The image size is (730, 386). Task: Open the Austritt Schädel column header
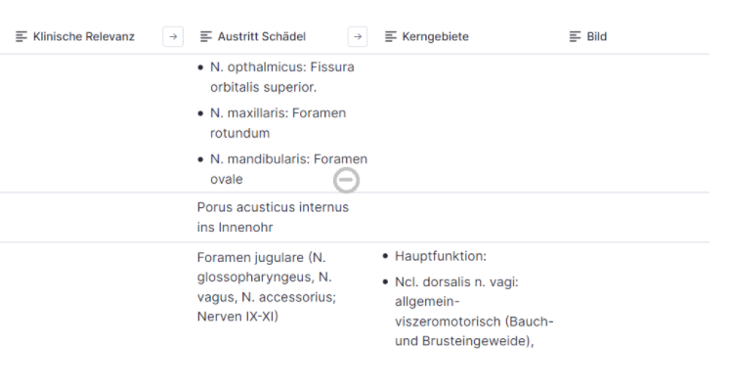[262, 37]
